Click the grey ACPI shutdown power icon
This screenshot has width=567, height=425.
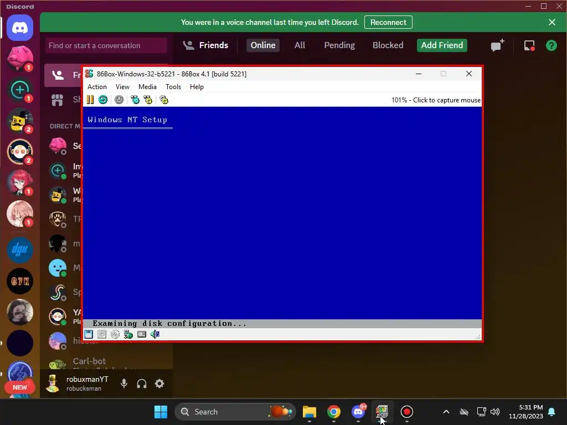[119, 100]
